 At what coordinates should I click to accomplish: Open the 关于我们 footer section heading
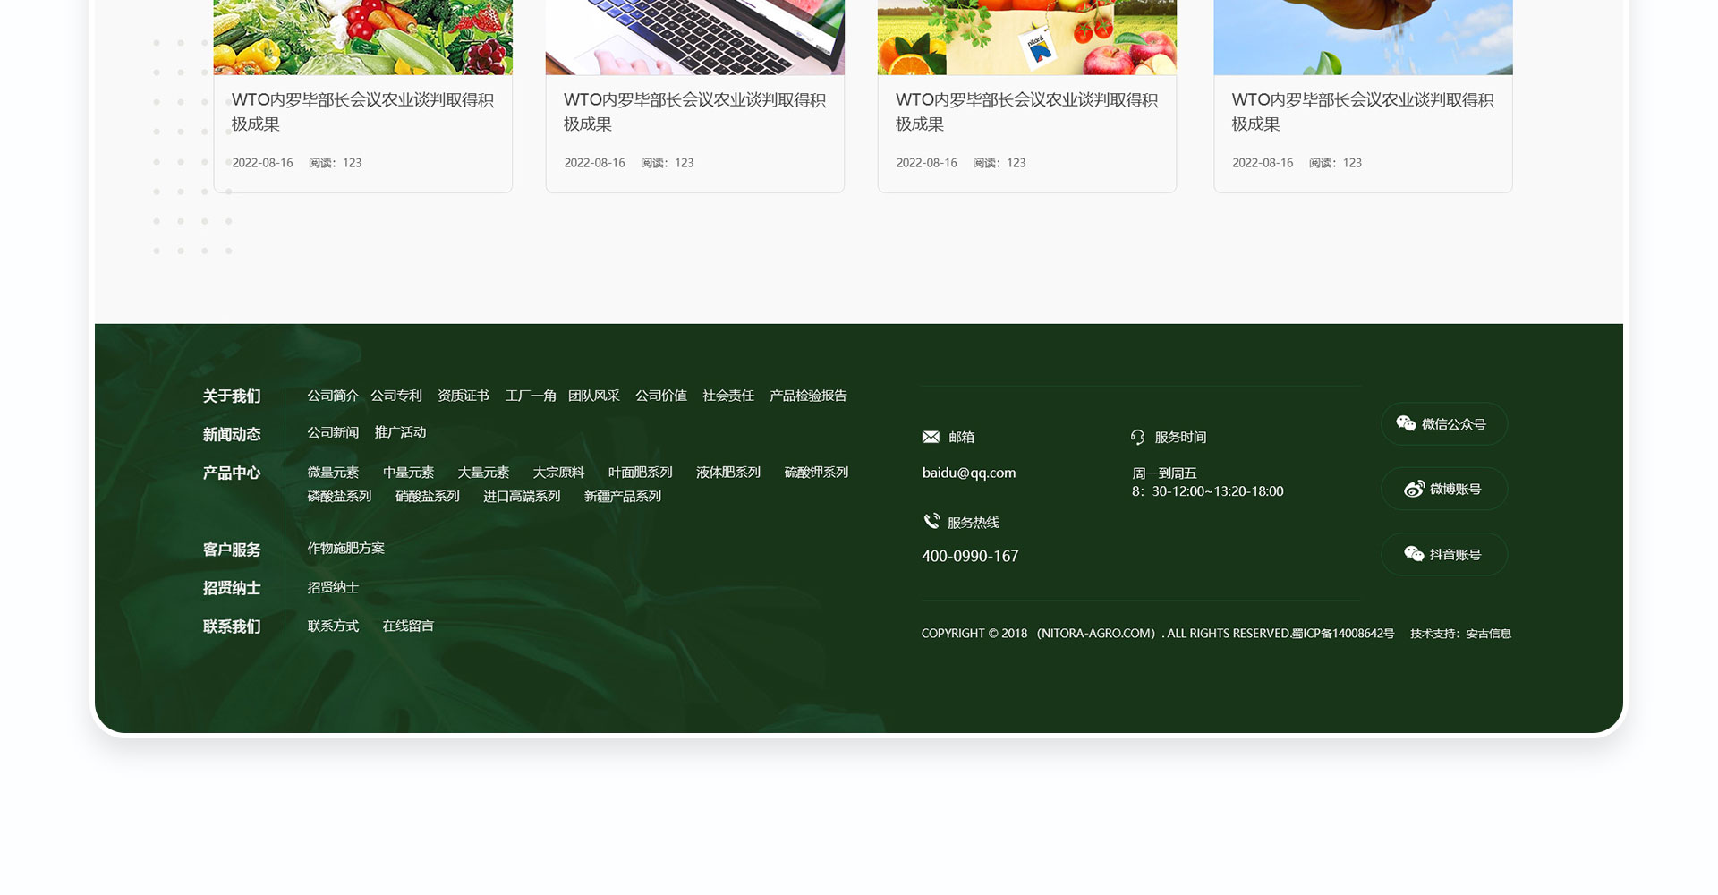point(232,396)
